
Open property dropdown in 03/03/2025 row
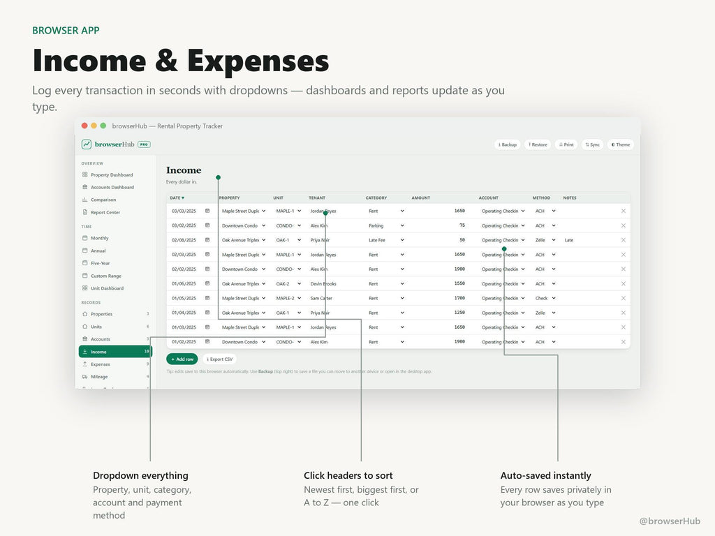tap(244, 211)
